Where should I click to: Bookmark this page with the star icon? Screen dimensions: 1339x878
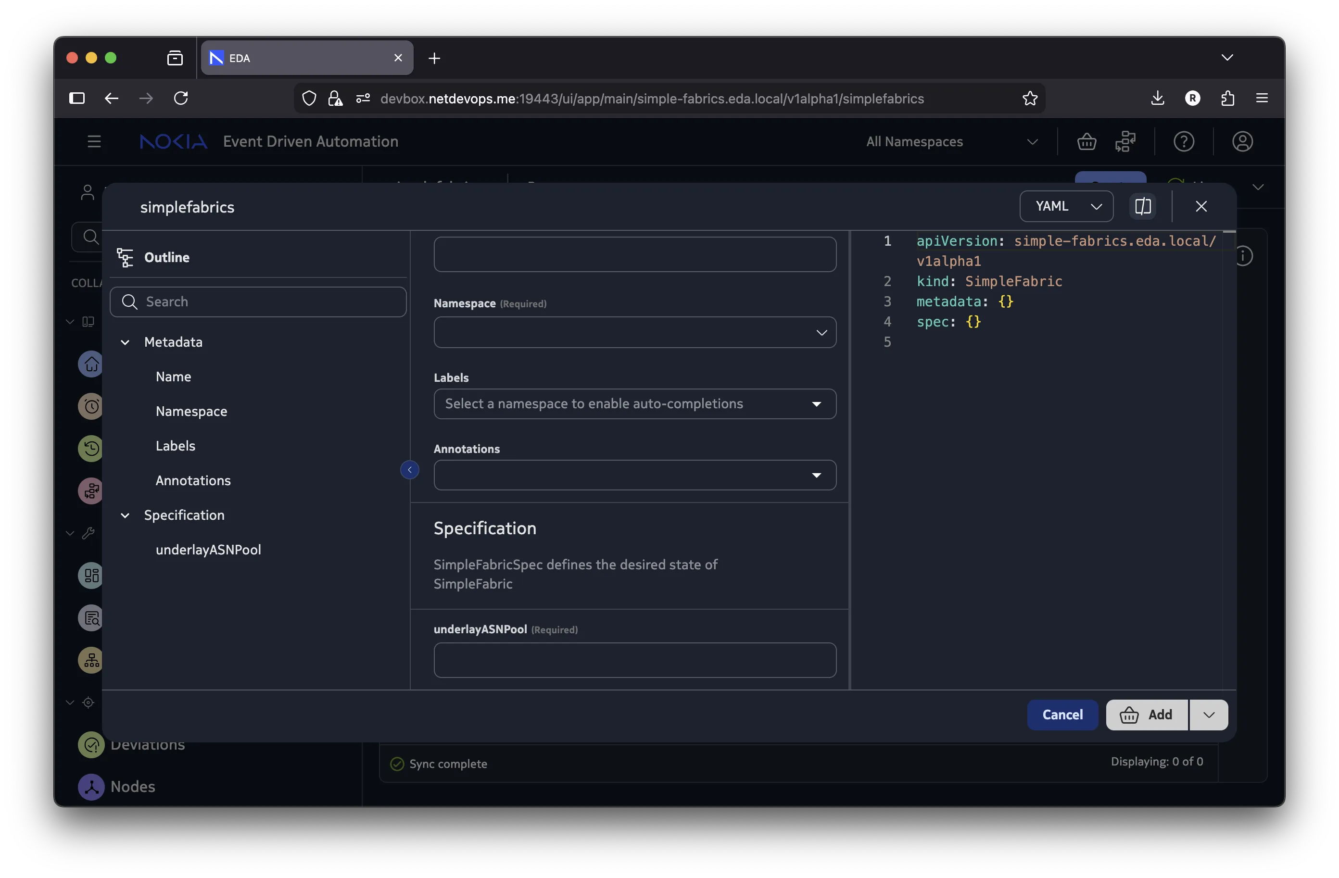(1030, 99)
